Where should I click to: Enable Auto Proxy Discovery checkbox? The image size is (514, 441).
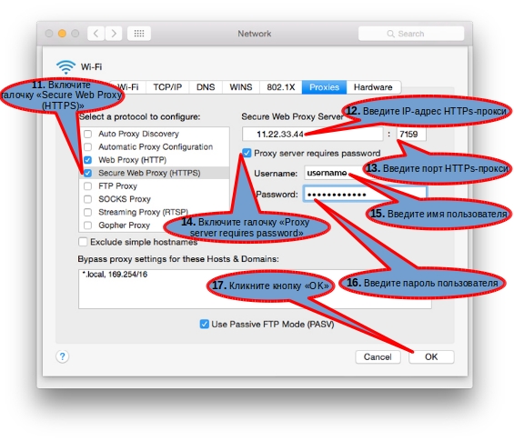point(88,134)
